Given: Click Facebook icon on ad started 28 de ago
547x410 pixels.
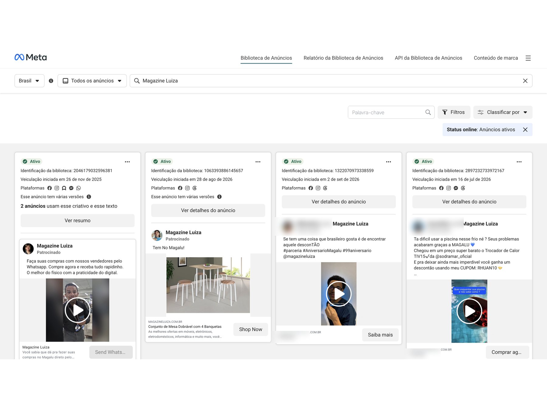Looking at the screenshot, I should (180, 188).
